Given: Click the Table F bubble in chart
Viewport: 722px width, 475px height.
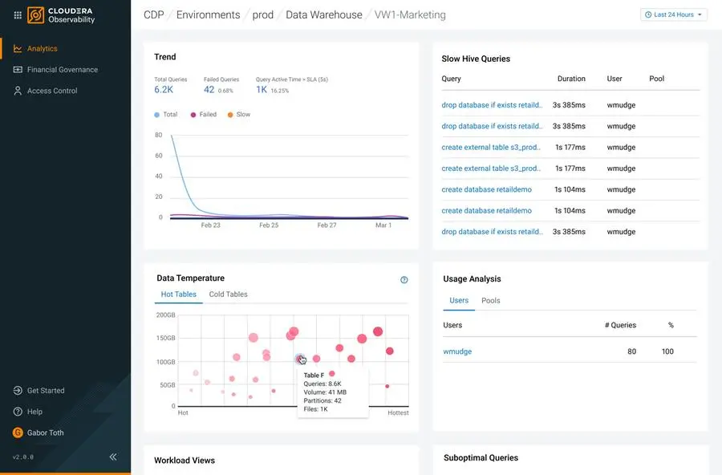Looking at the screenshot, I should 299,359.
